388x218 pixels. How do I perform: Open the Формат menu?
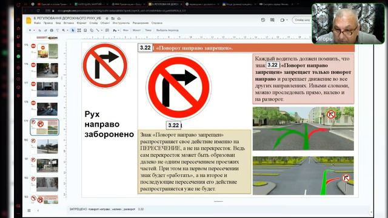(81, 23)
